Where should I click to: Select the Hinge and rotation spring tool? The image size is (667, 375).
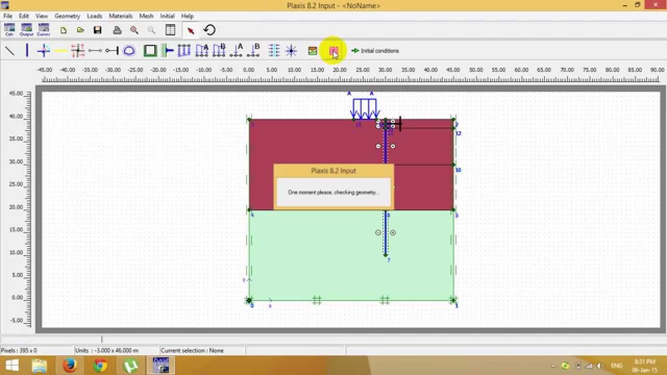[44, 51]
